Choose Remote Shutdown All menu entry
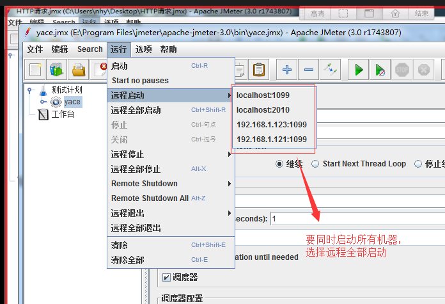445x304 pixels. pos(171,198)
